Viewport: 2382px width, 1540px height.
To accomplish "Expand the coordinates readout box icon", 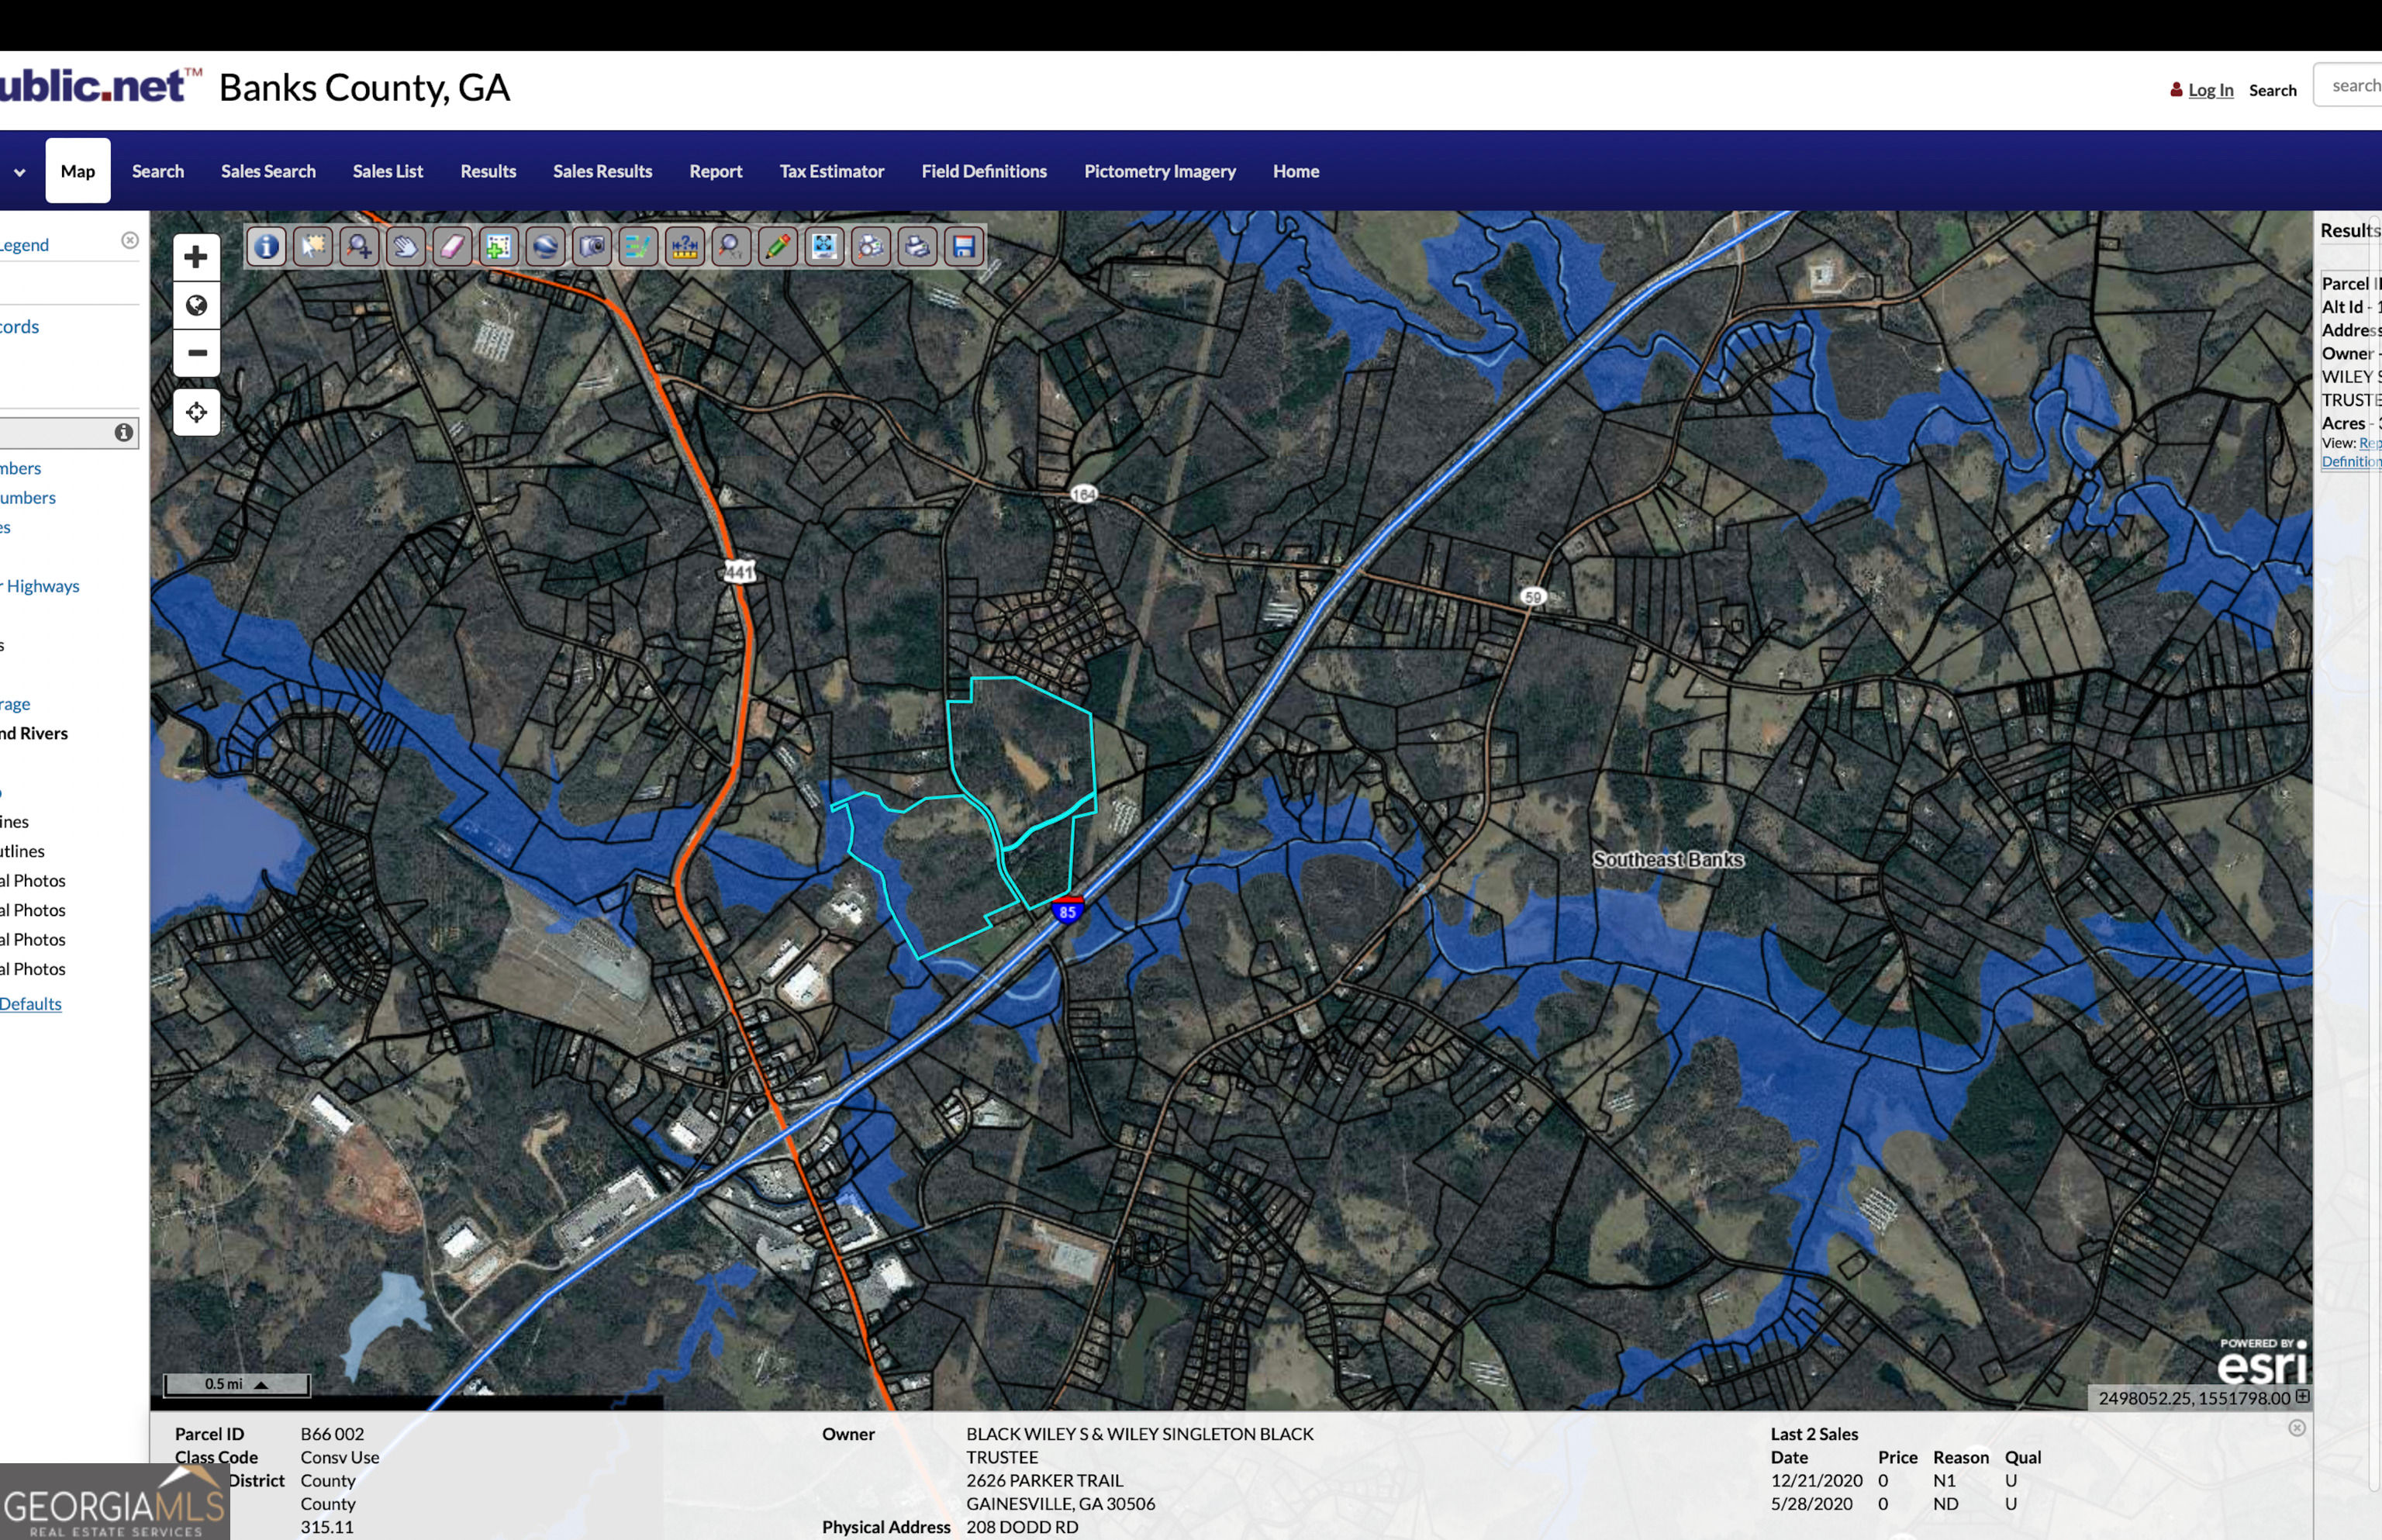I will coord(2302,1396).
